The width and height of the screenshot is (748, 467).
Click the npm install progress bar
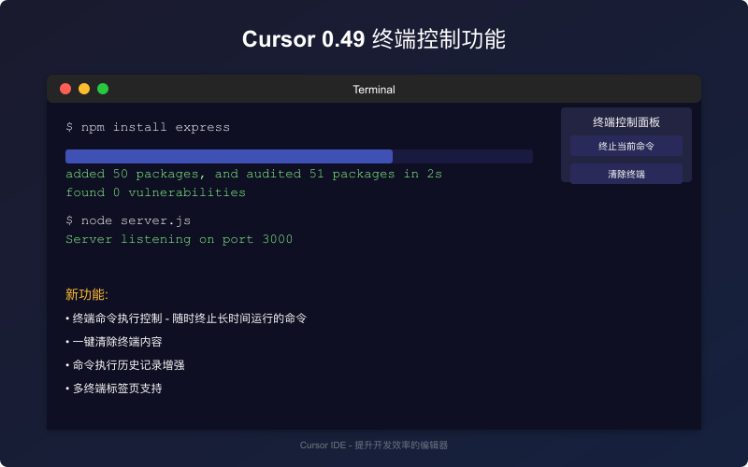[299, 156]
